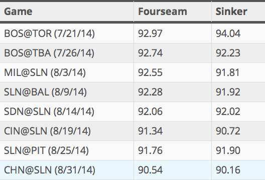Click the highlighted CHN@SLN (8/31/14) row
265x180 pixels.
click(132, 170)
